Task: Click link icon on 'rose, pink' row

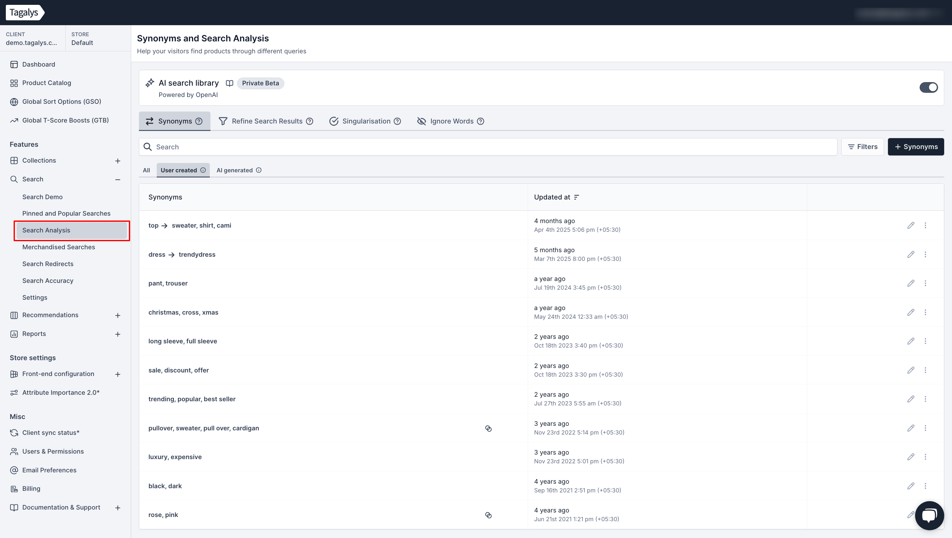Action: (x=488, y=515)
